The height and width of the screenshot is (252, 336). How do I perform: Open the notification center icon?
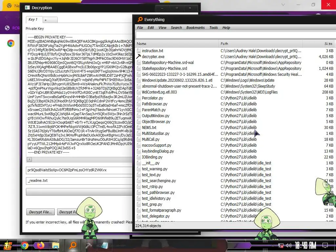[x=325, y=245]
